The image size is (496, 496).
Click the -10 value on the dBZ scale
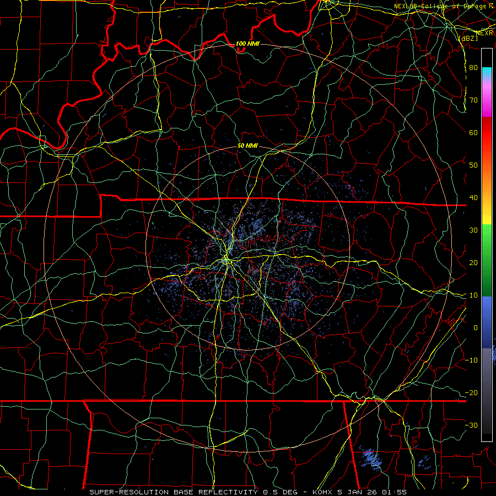pyautogui.click(x=471, y=360)
